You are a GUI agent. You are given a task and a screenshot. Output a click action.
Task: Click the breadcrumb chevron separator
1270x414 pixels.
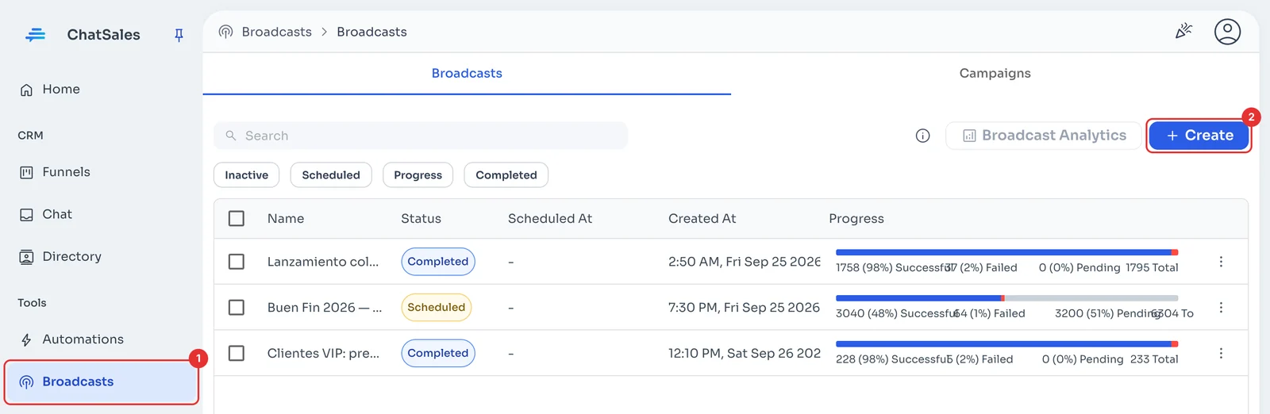[324, 32]
